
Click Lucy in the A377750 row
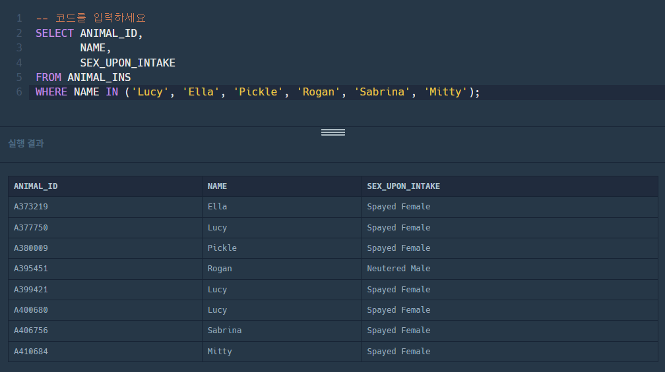[217, 228]
